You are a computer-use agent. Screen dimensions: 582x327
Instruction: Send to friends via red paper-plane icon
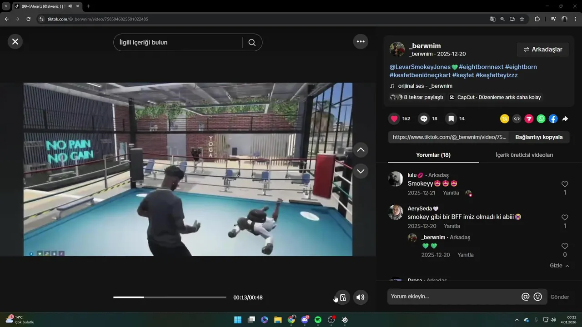click(529, 119)
